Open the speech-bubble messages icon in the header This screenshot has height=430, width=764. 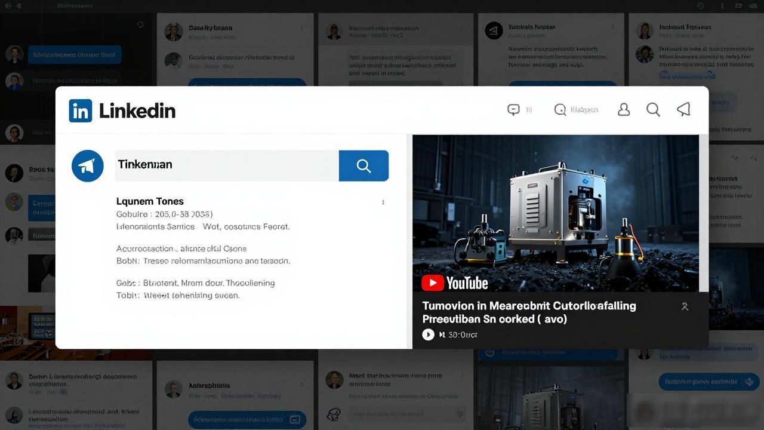pyautogui.click(x=513, y=110)
